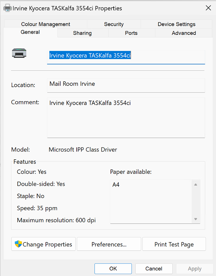Click the 'Double-sided: Yes' feature text
Viewport: 216px width, 276px height.
(41, 184)
